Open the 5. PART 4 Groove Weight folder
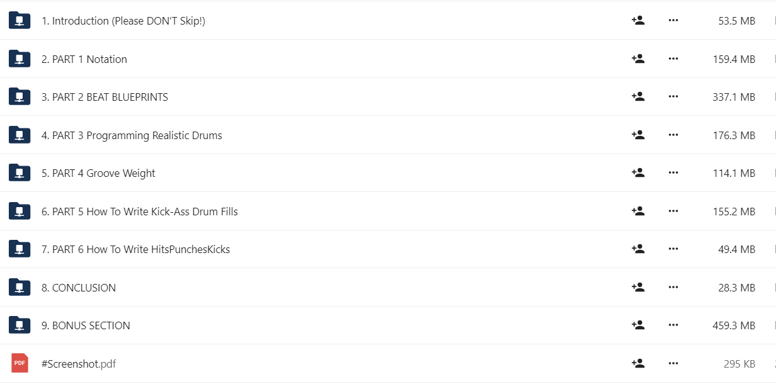 pyautogui.click(x=98, y=173)
